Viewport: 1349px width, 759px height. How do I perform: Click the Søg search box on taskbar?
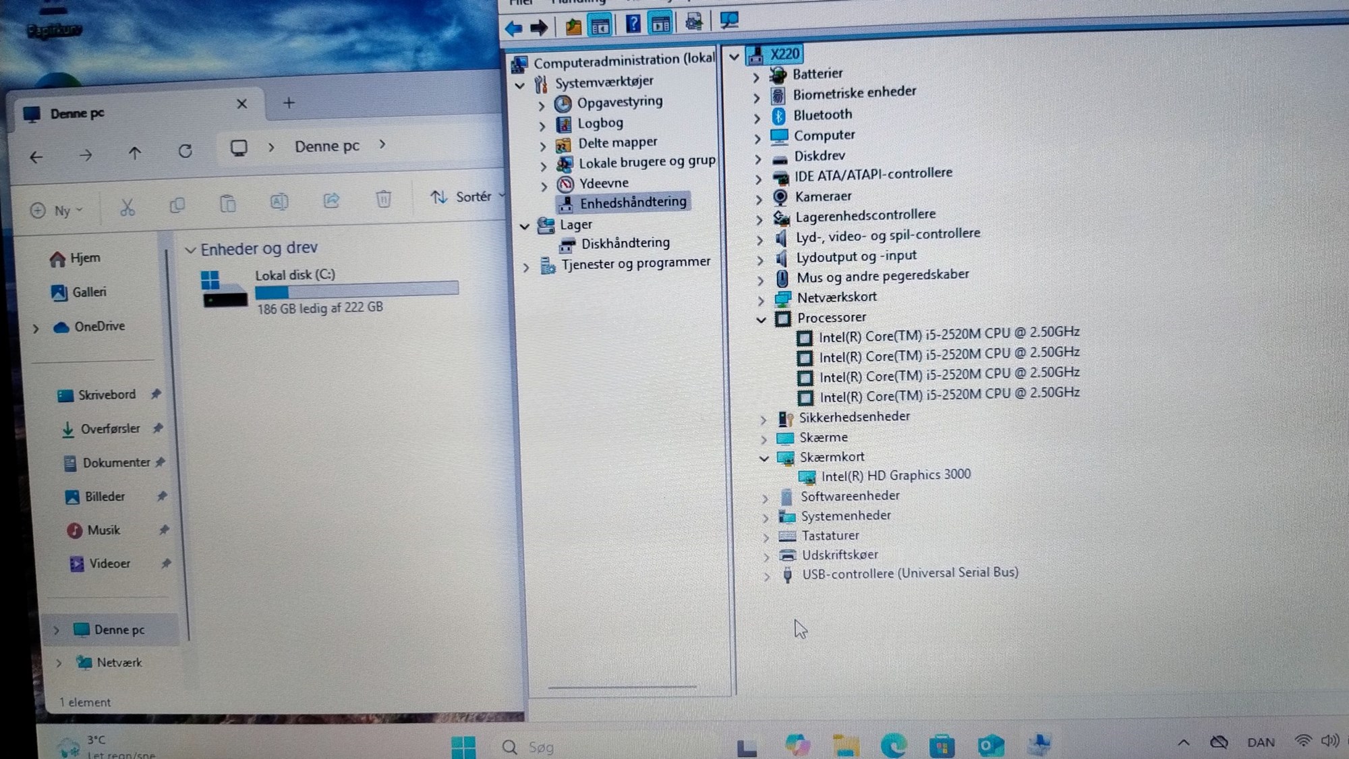[607, 747]
